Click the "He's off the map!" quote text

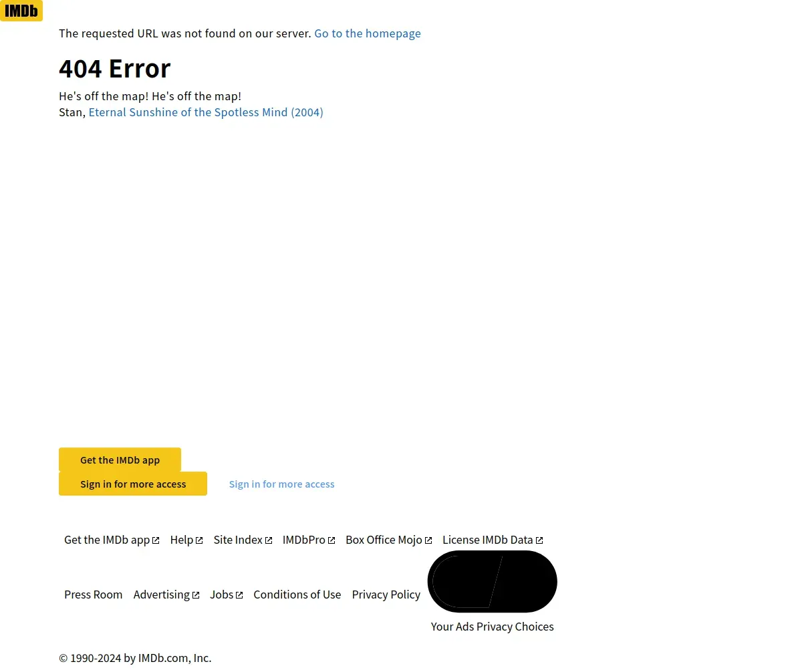tap(150, 96)
